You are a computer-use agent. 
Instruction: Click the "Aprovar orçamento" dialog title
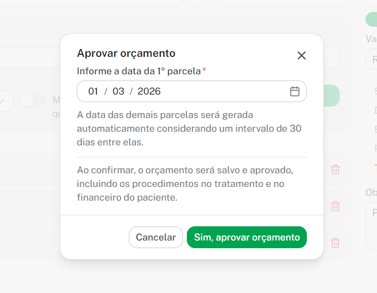[126, 53]
